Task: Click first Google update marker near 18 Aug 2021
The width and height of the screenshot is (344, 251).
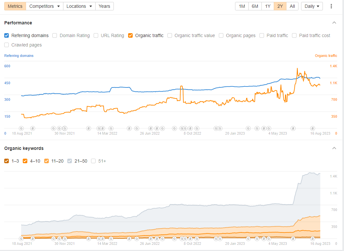Action: 21,128
